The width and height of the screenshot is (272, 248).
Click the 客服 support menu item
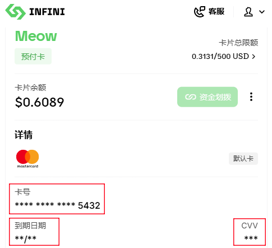[216, 12]
